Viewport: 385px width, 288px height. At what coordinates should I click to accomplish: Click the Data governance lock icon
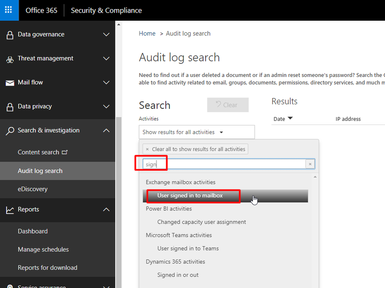11,34
